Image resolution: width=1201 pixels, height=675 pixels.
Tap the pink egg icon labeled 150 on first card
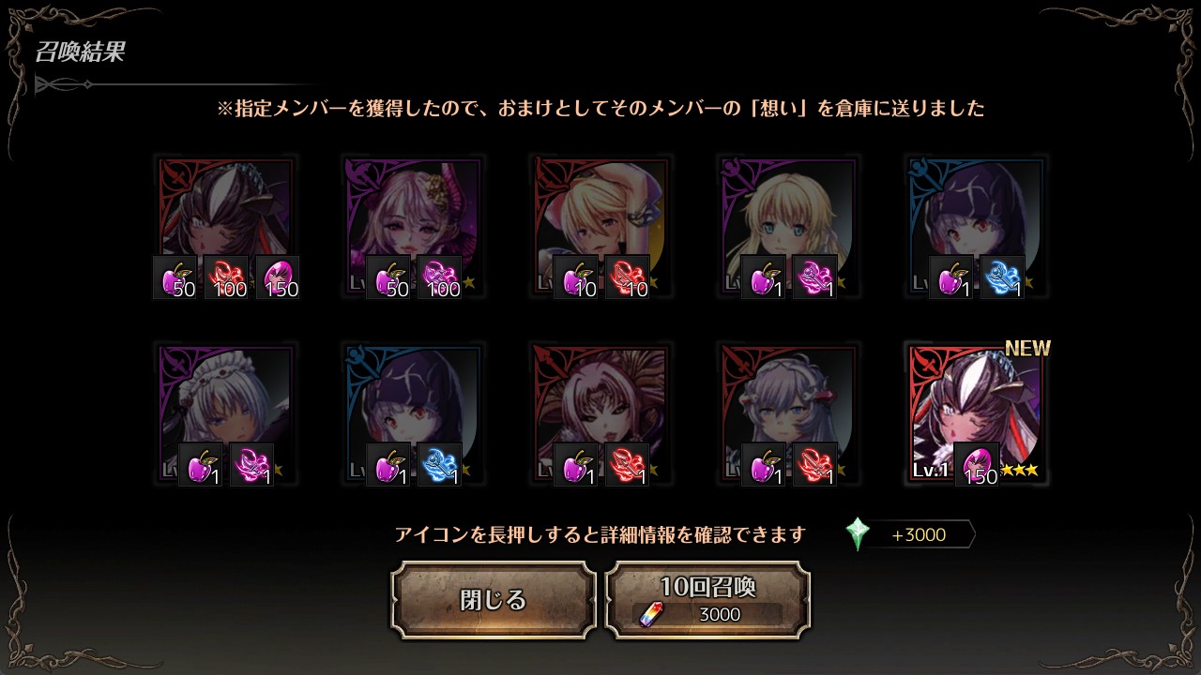(x=278, y=277)
